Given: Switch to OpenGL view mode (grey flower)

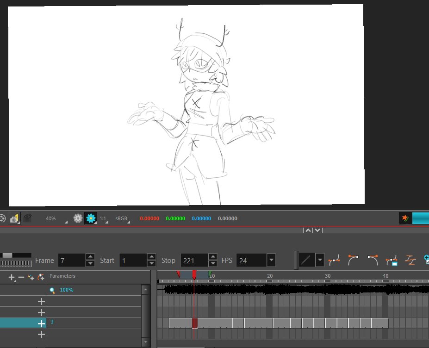Looking at the screenshot, I should (78, 218).
